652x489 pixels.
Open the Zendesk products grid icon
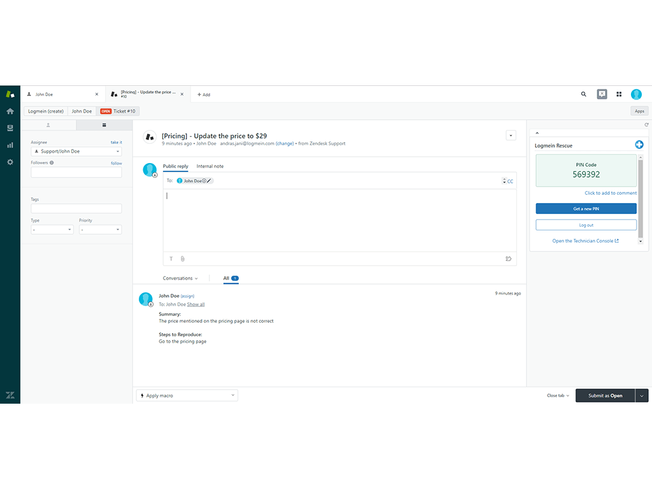(619, 94)
